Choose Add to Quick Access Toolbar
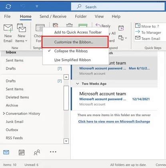Viewport: 166px width, 168px height. click(x=76, y=32)
